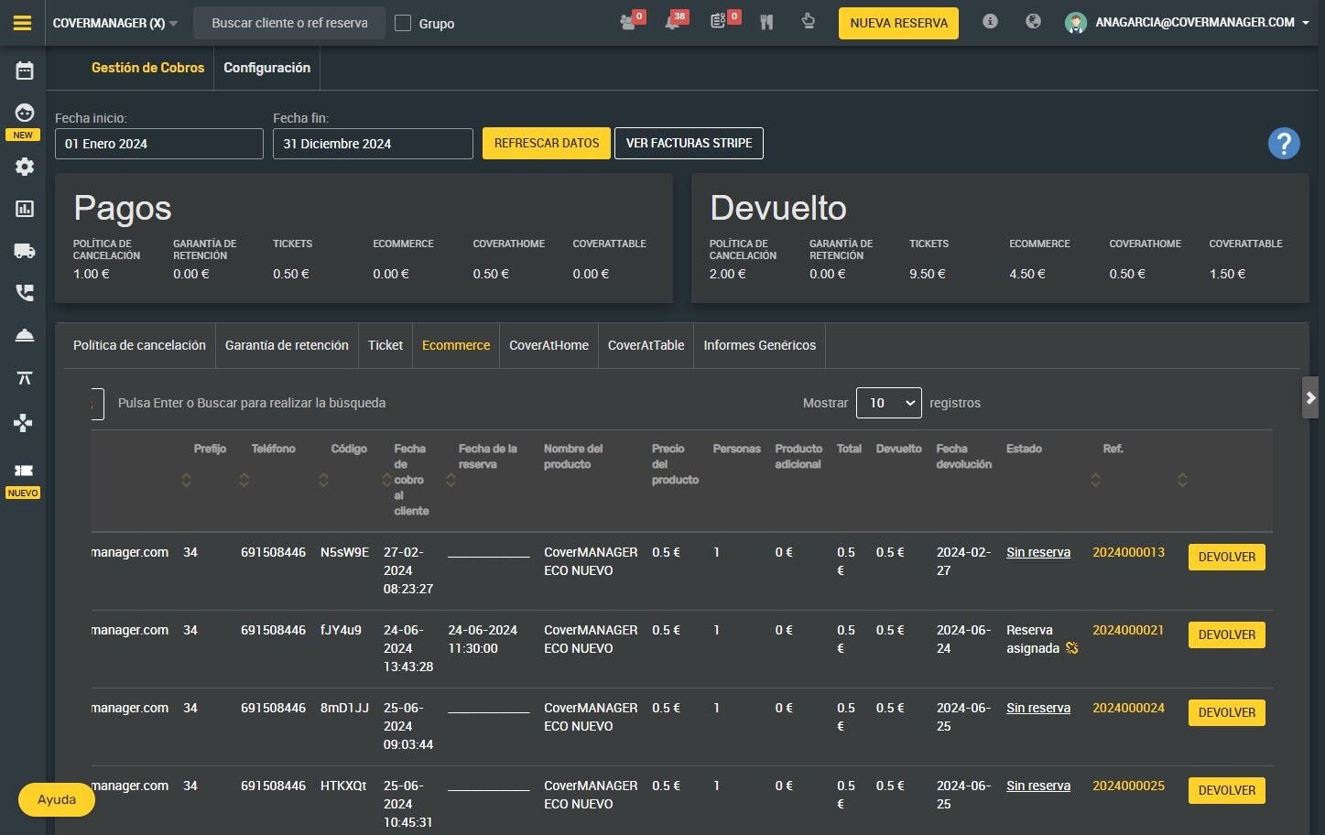Open the statistics chart sidebar icon
The width and height of the screenshot is (1325, 835).
click(x=25, y=209)
